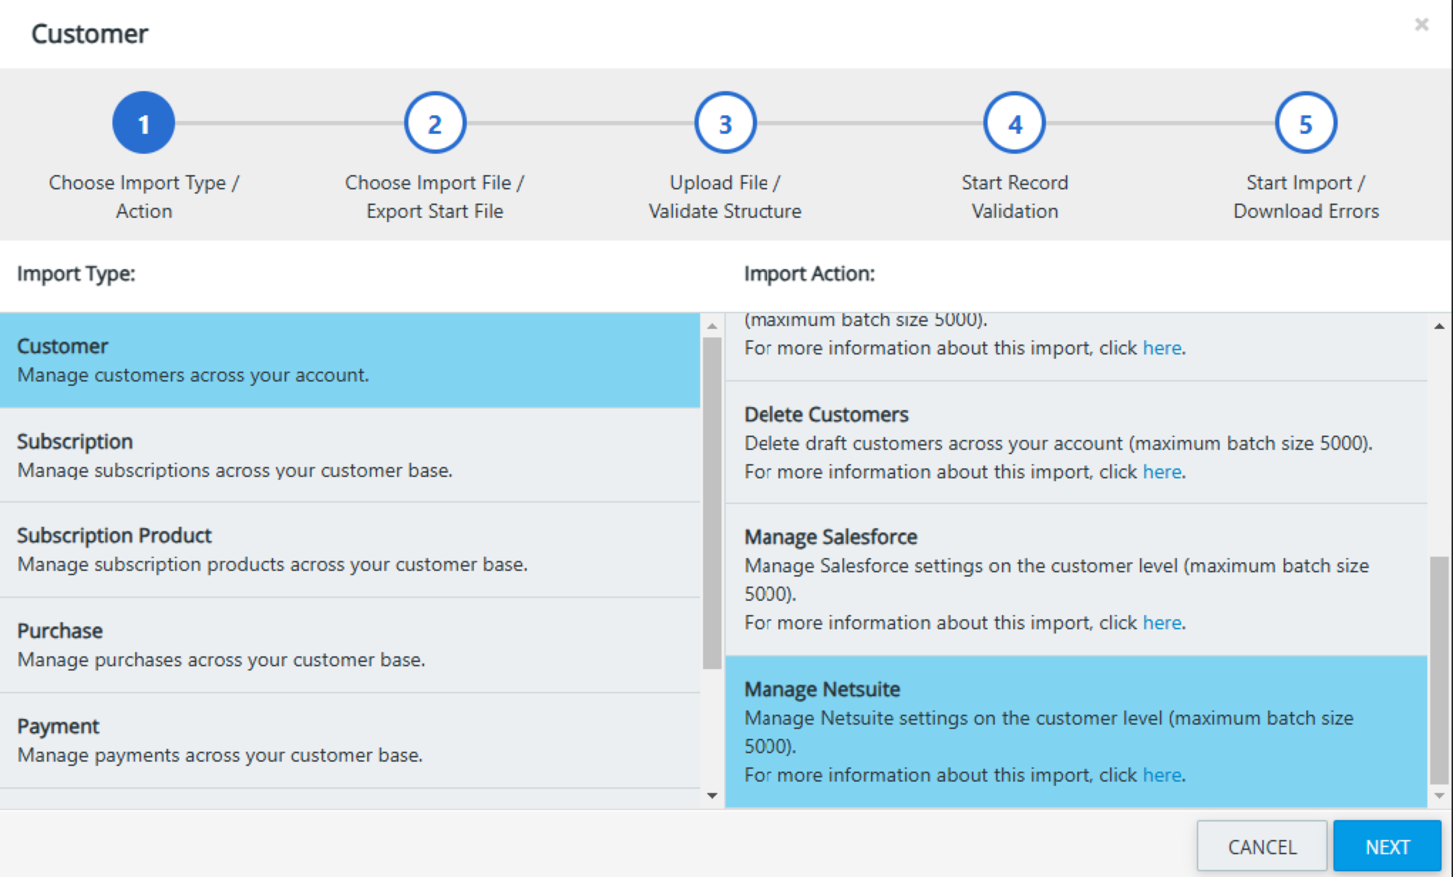Image resolution: width=1453 pixels, height=877 pixels.
Task: Select the Subscription import type
Action: (x=349, y=455)
